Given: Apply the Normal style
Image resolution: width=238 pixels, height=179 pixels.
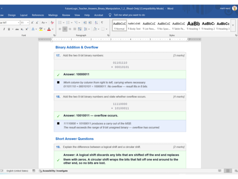Looking at the screenshot, I should pyautogui.click(x=119, y=25).
